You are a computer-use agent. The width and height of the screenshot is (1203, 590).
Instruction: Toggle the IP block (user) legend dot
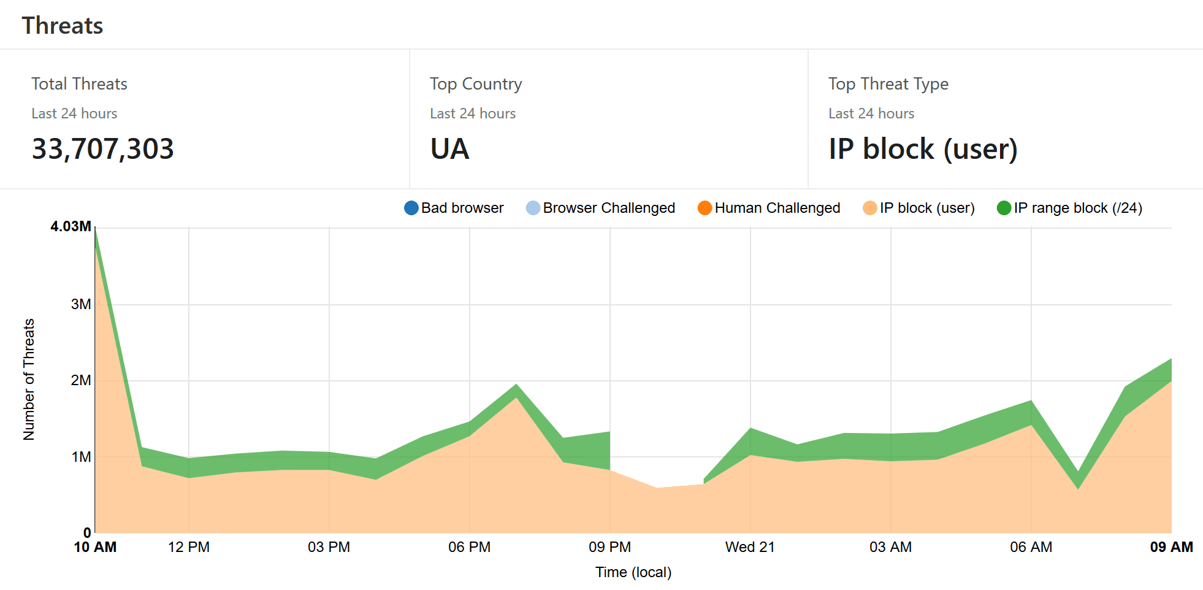pos(870,208)
